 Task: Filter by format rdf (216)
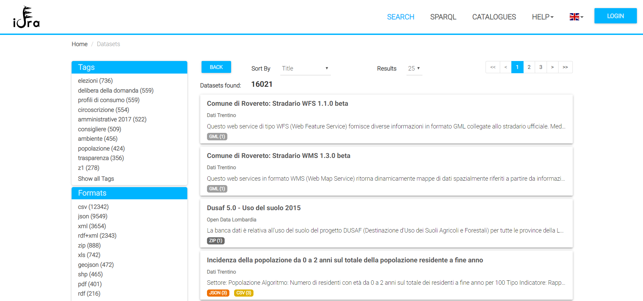[89, 294]
